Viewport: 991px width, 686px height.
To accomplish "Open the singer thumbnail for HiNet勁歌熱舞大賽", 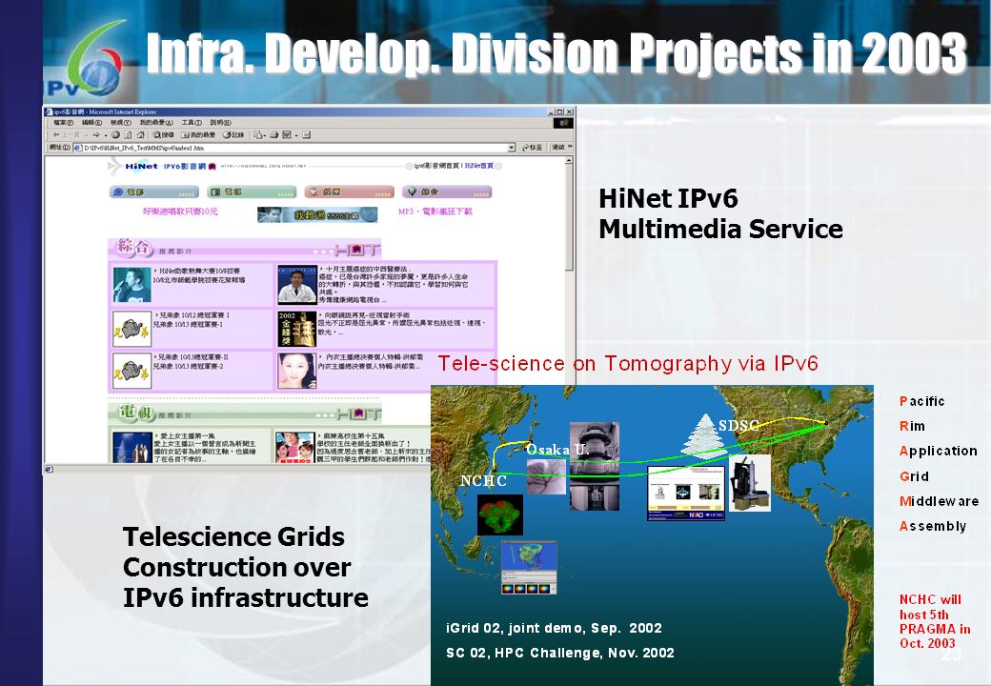I will click(131, 285).
